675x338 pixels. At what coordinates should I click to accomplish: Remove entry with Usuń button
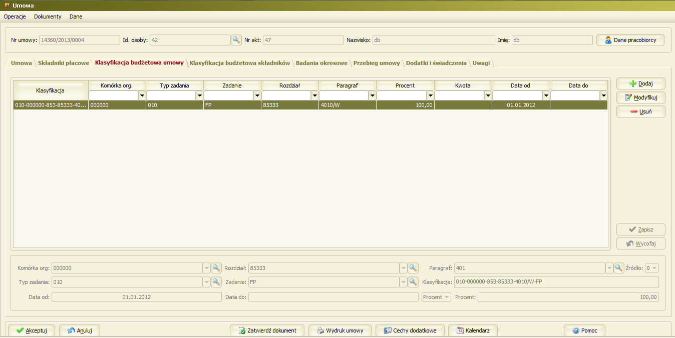[x=641, y=111]
